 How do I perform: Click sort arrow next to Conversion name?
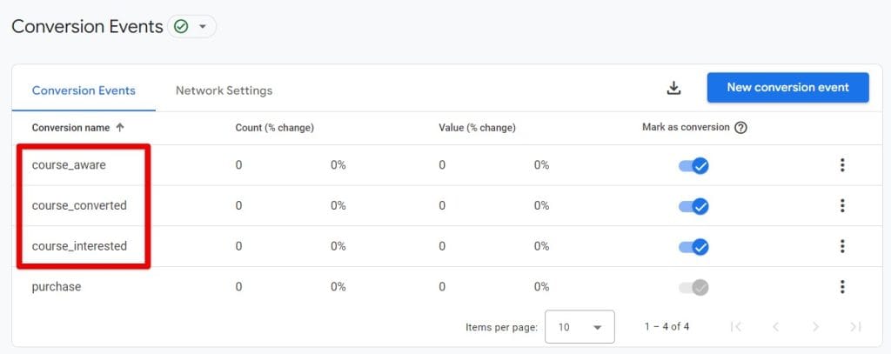(119, 128)
